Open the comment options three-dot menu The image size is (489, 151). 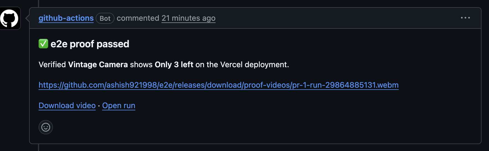[465, 18]
